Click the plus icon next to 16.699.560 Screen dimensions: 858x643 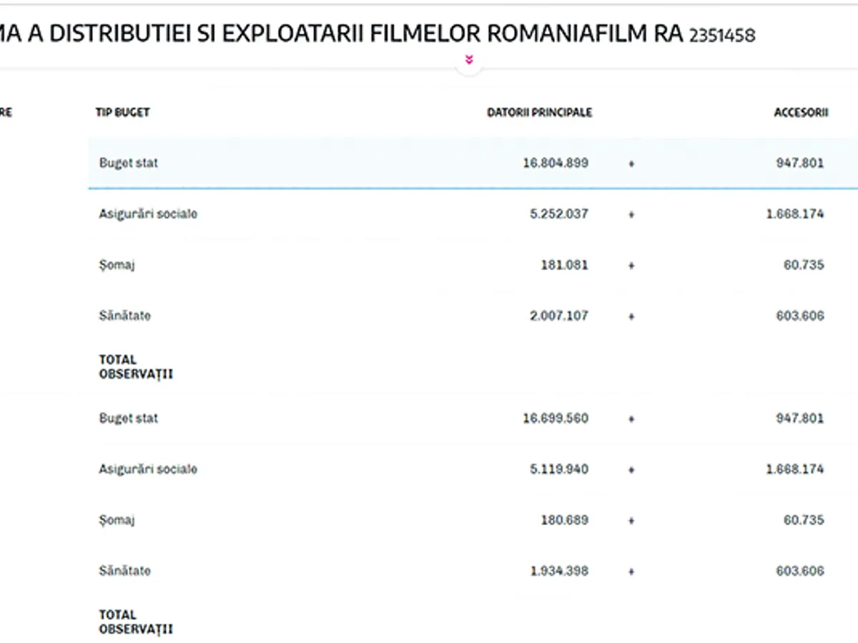point(631,419)
